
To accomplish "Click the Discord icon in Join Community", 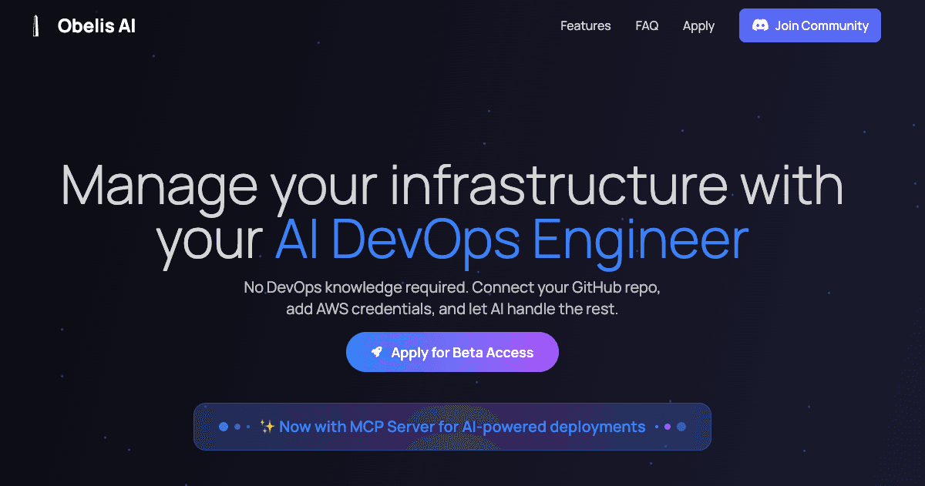I will [760, 25].
